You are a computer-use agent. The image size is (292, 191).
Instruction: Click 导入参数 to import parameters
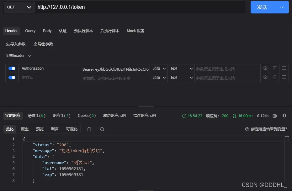pyautogui.click(x=16, y=44)
